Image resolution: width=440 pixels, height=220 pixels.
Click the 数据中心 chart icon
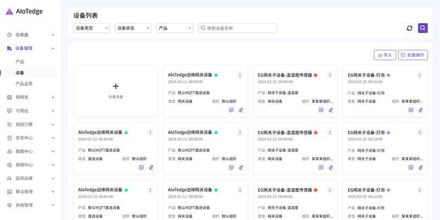(9, 151)
